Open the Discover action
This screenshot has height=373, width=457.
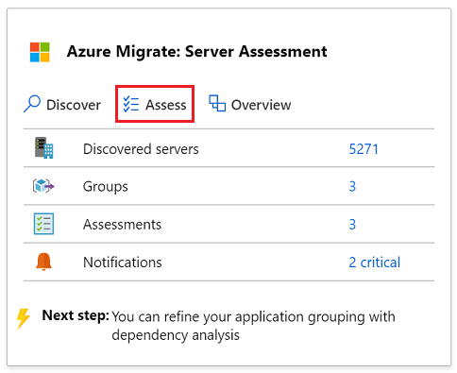(x=62, y=104)
